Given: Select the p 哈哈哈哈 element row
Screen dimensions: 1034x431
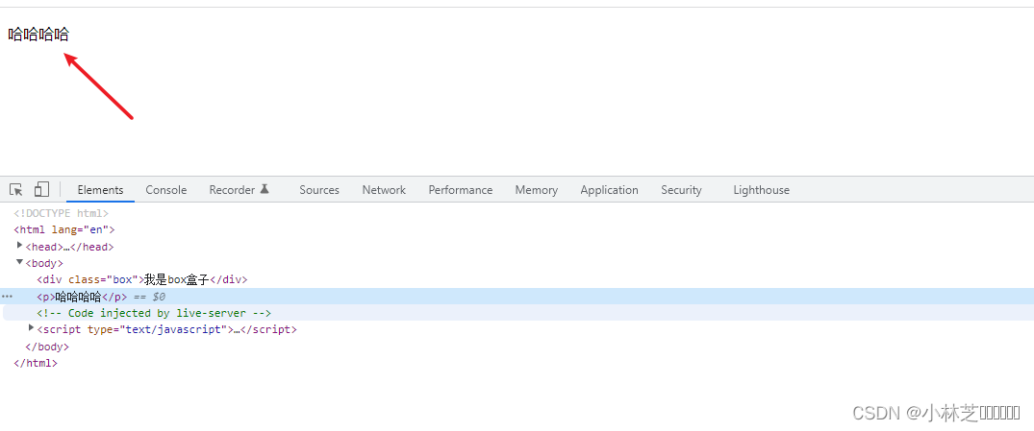Looking at the screenshot, I should tap(517, 296).
